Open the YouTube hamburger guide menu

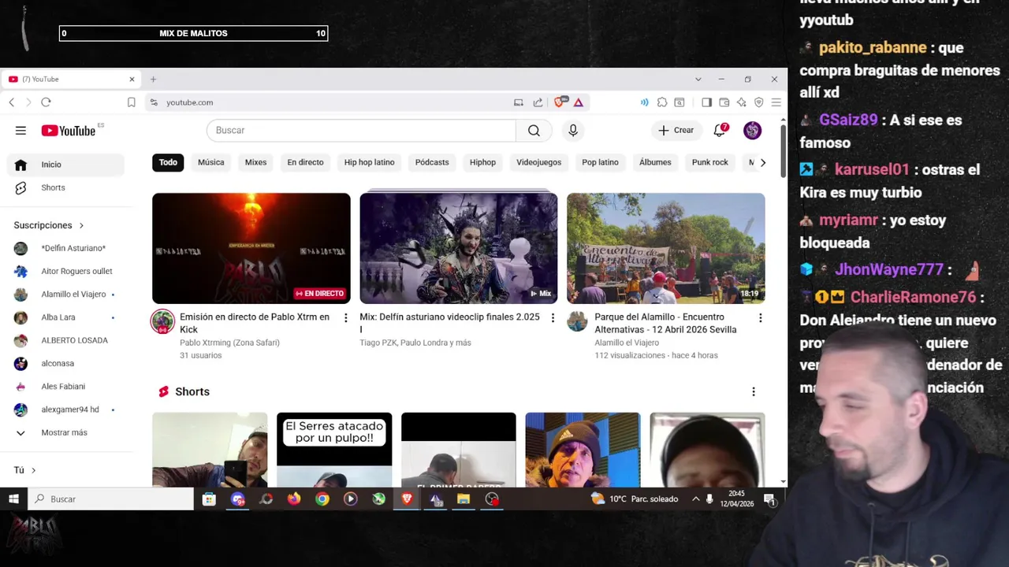(x=20, y=131)
